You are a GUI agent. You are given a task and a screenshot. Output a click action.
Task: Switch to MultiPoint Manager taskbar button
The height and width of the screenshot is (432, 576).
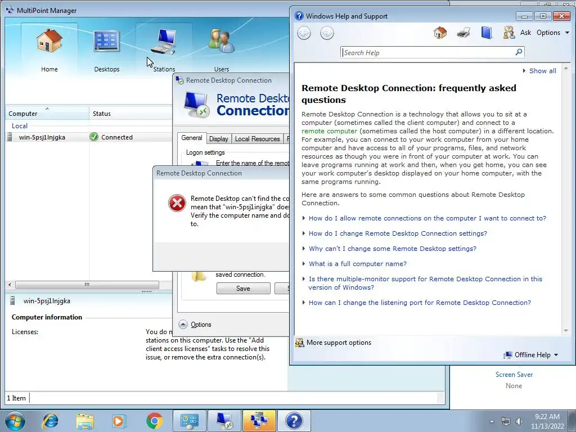[259, 421]
